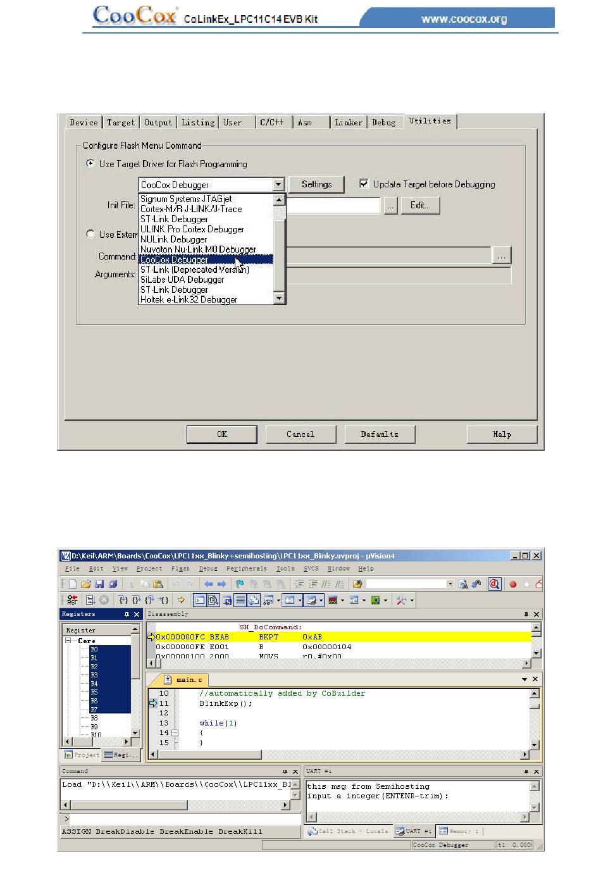Click the debug Stop icon

104,600
